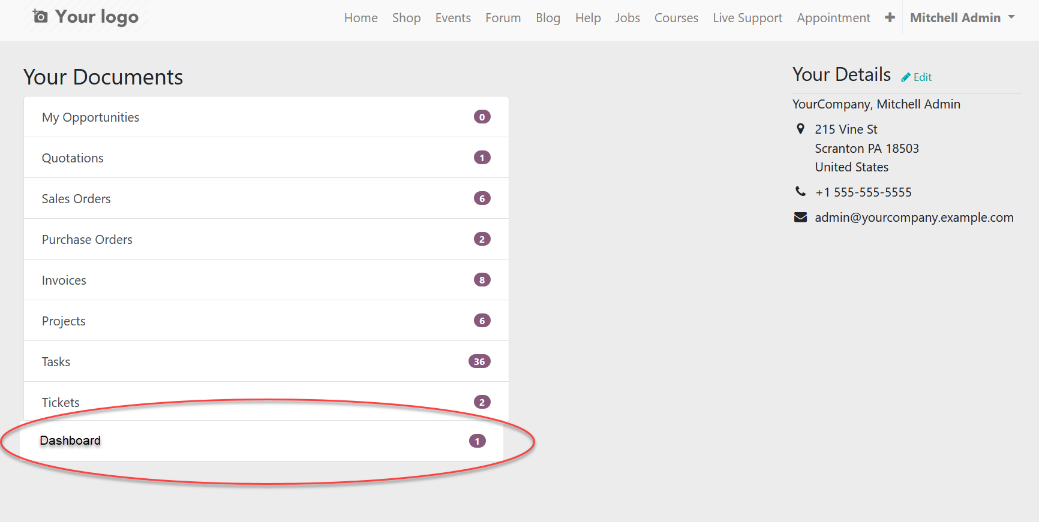
Task: View the Purchase Orders list
Action: tap(87, 240)
